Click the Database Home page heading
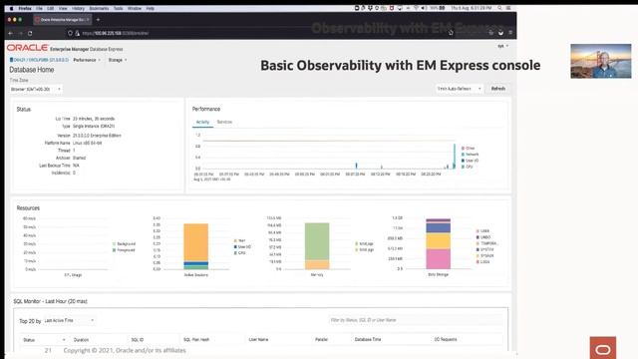Screen dimensions: 638x359 click(x=32, y=70)
